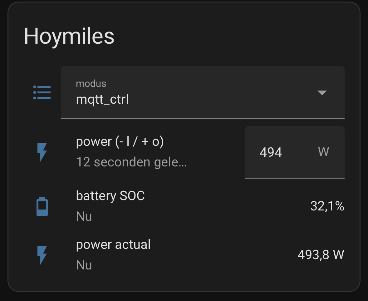Click the 32,1% battery value

tap(327, 206)
